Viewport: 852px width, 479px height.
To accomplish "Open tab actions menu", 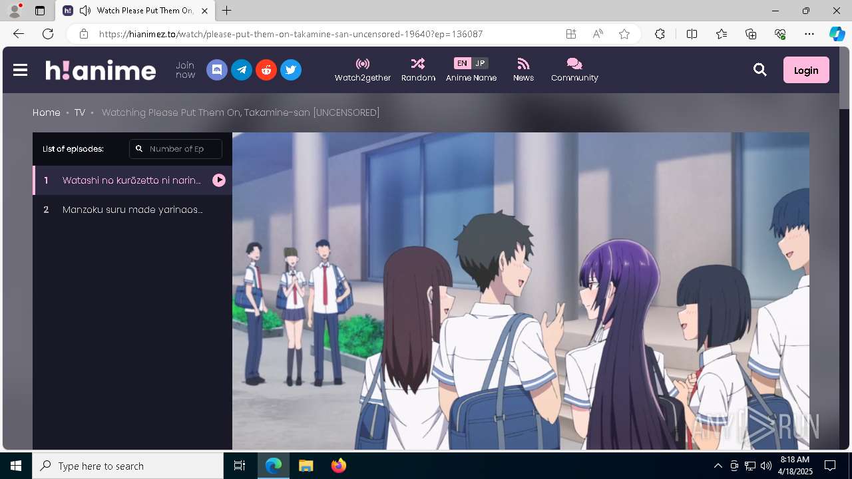I will [x=40, y=11].
